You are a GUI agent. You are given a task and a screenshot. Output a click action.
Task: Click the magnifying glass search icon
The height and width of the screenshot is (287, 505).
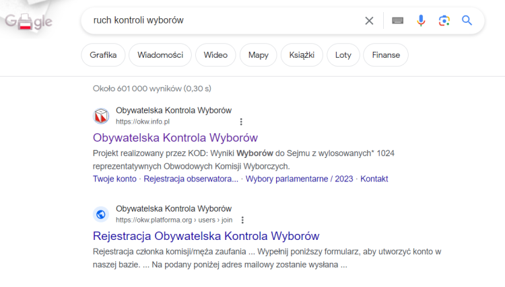467,21
